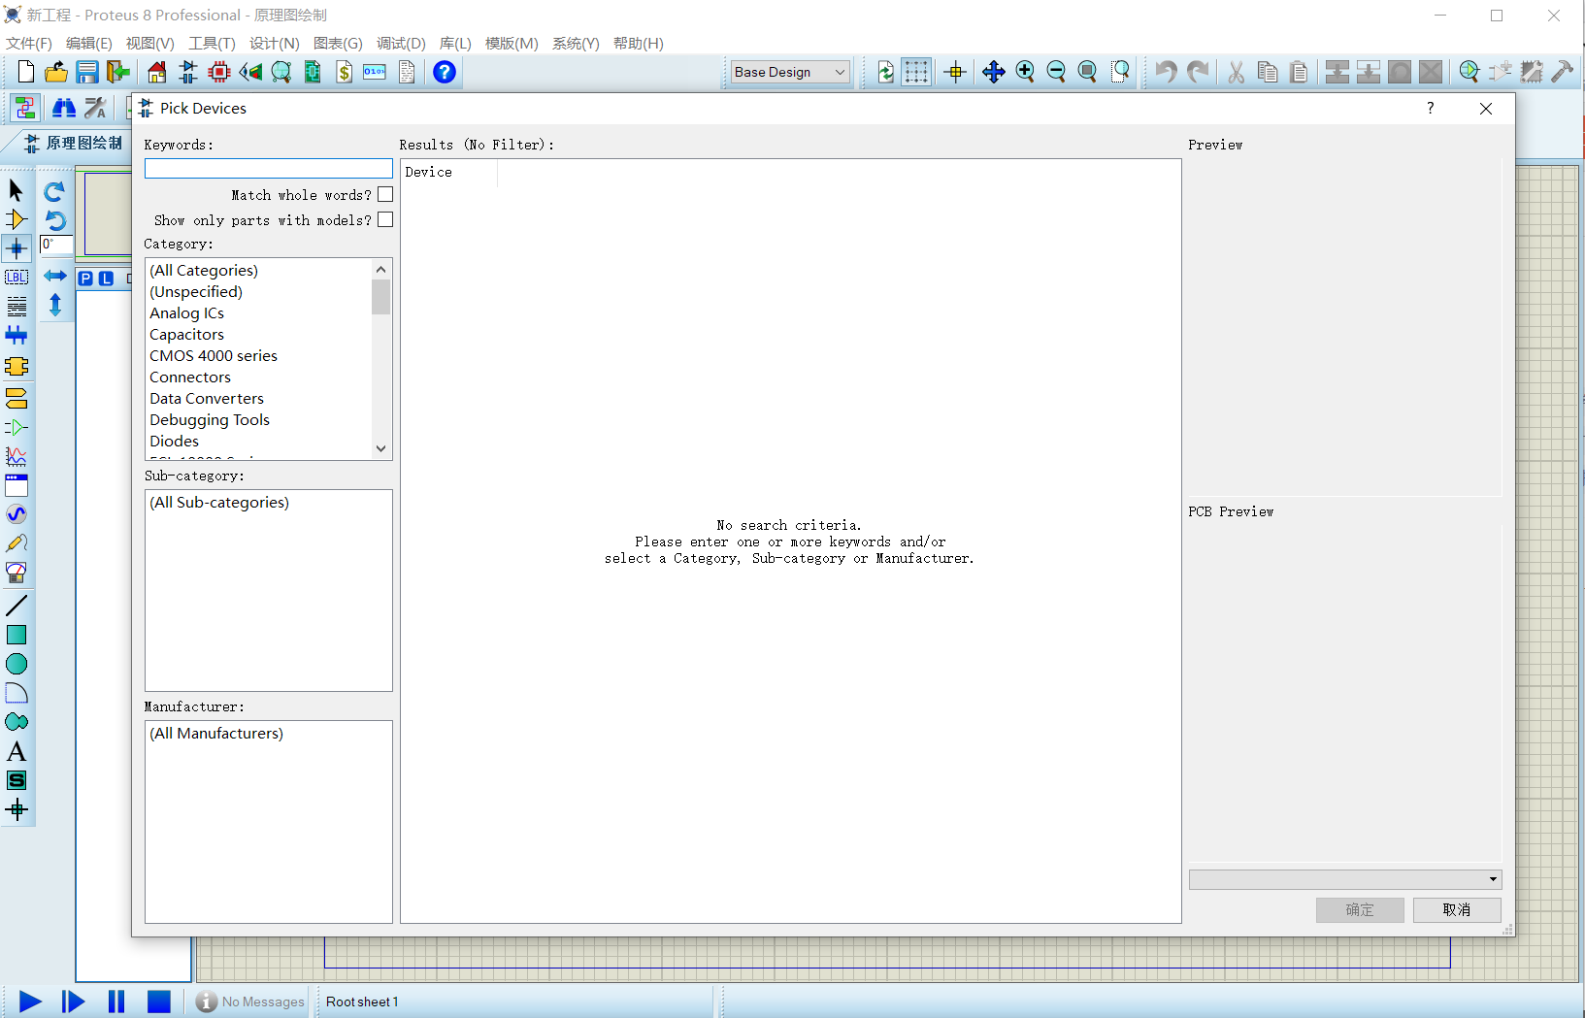The image size is (1585, 1018).
Task: Select the Buses mode tool
Action: pos(17,336)
